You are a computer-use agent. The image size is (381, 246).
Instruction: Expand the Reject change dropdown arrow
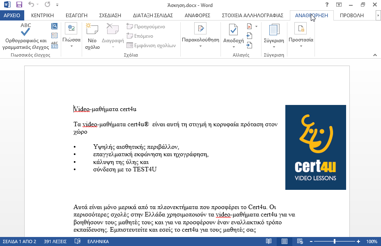pos(256,26)
